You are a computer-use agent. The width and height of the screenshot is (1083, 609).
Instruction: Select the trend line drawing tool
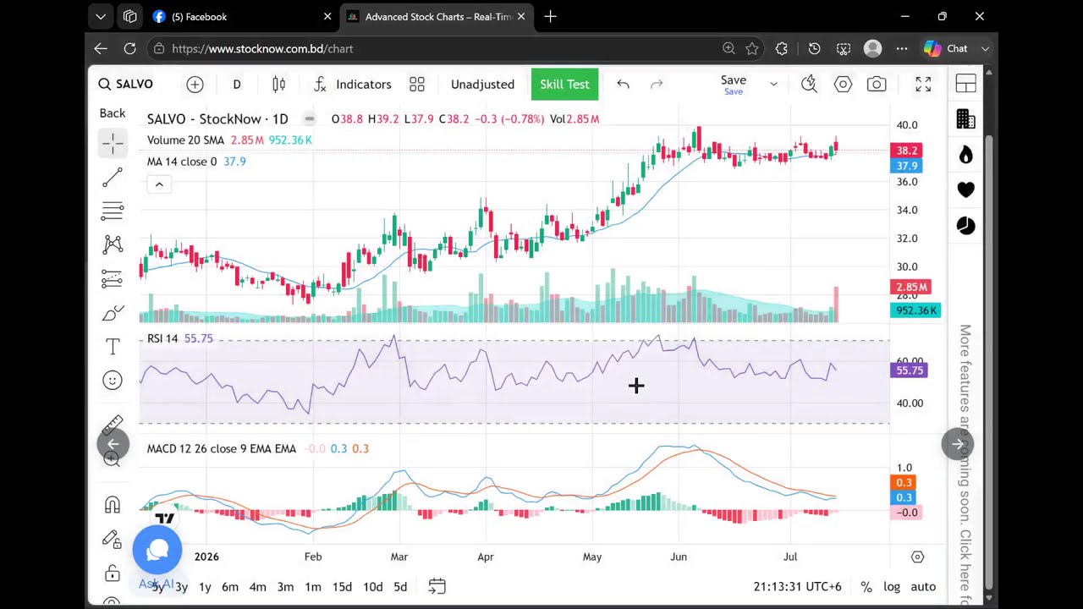(x=113, y=178)
